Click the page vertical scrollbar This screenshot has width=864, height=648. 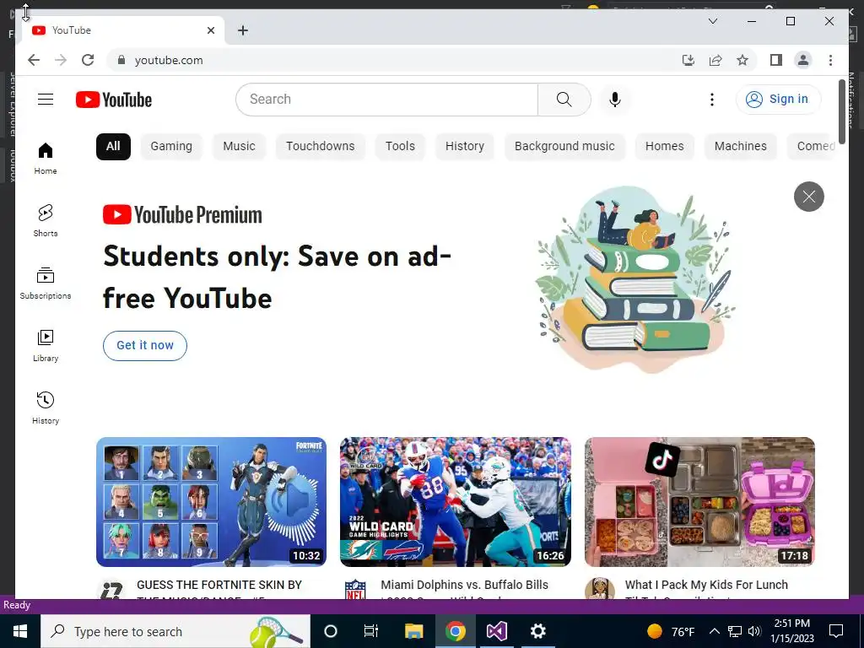click(x=842, y=111)
